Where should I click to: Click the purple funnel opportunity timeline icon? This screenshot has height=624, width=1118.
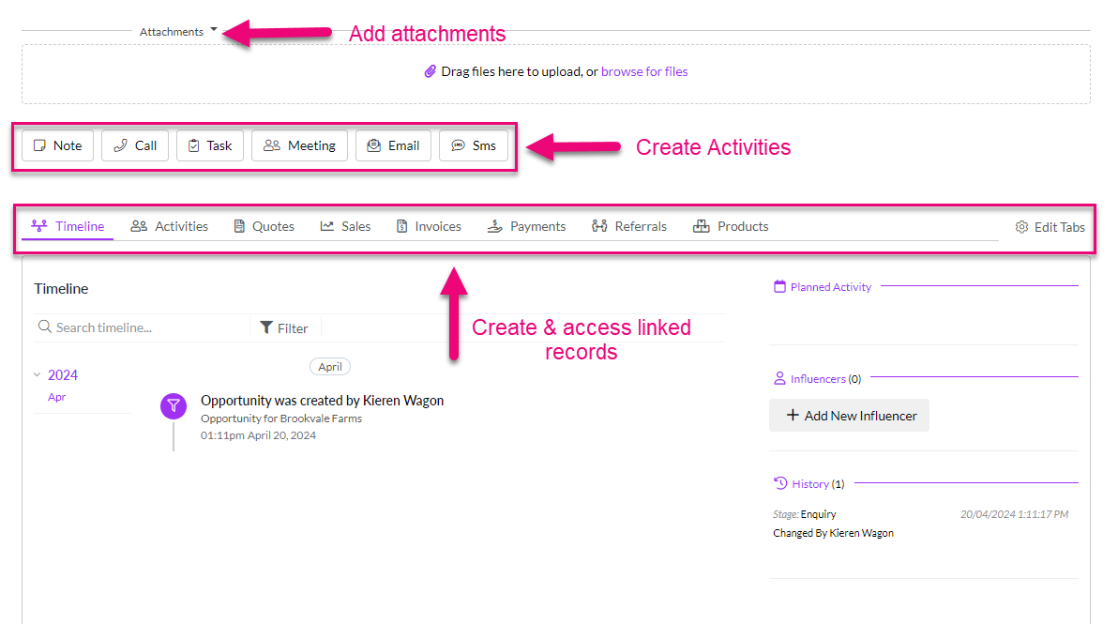[x=173, y=405]
